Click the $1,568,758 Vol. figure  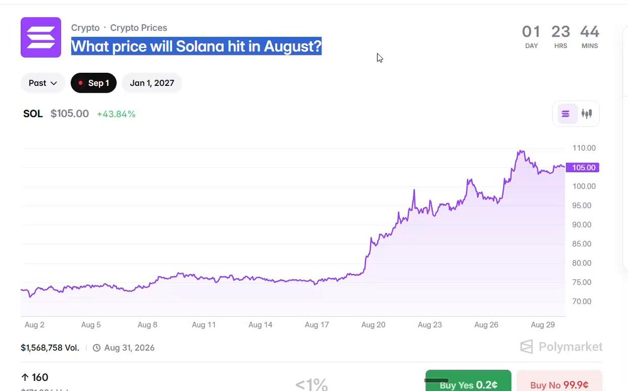50,348
